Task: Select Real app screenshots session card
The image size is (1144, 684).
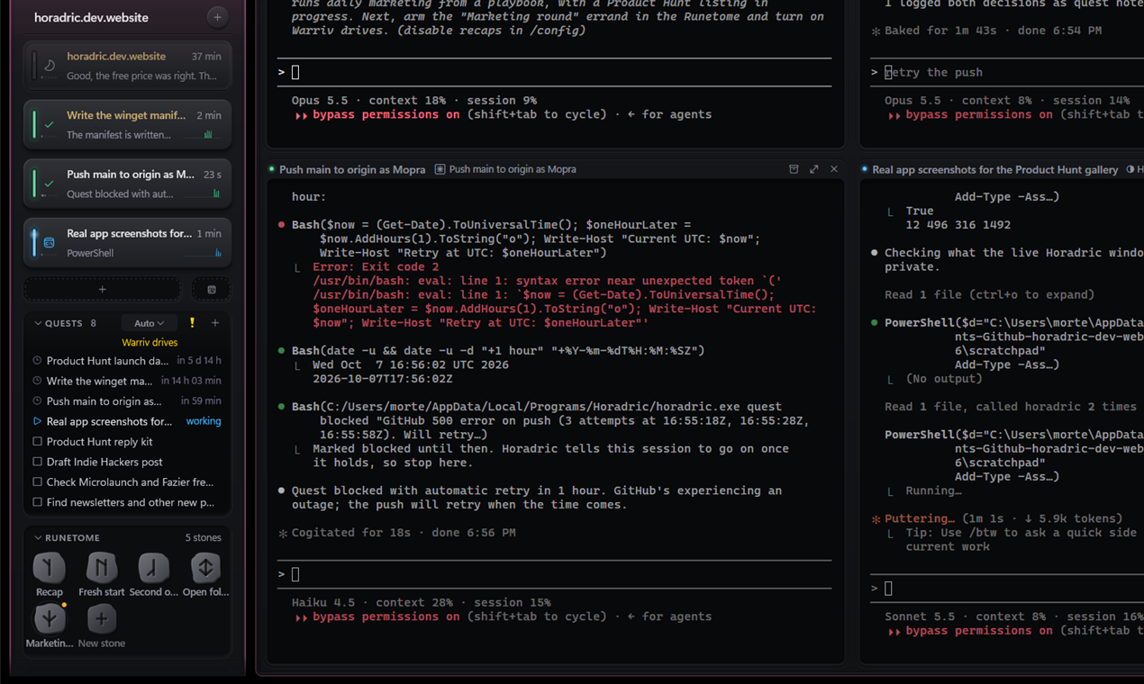Action: (127, 242)
